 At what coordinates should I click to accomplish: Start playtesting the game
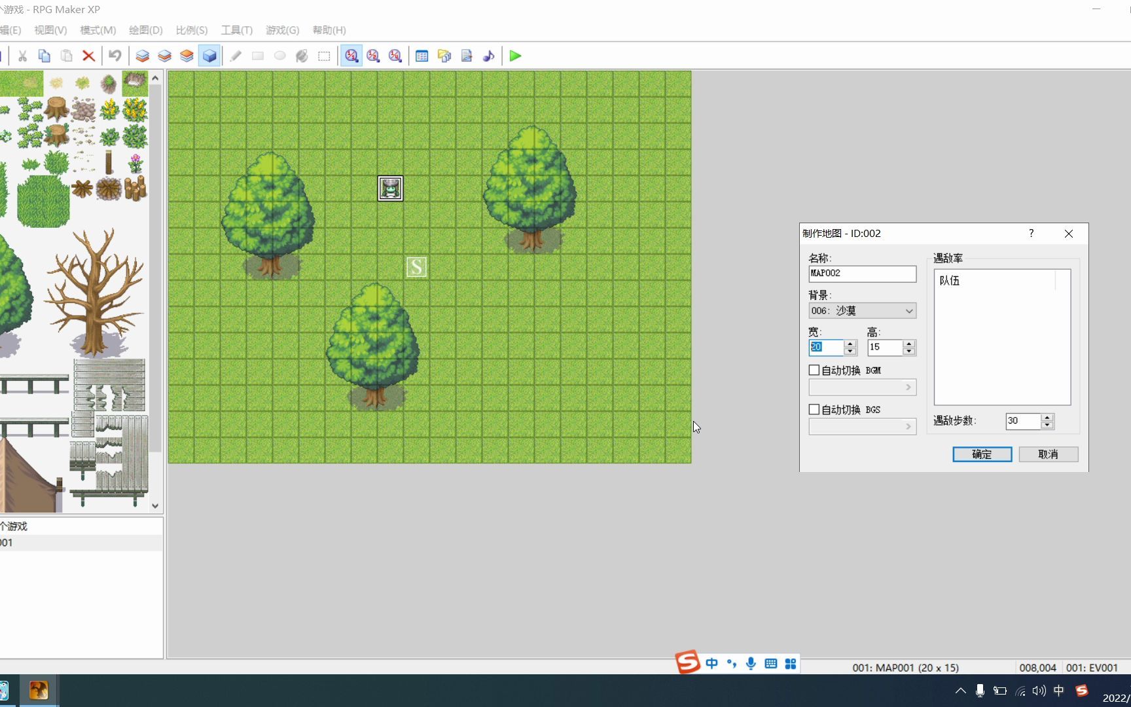click(x=515, y=56)
